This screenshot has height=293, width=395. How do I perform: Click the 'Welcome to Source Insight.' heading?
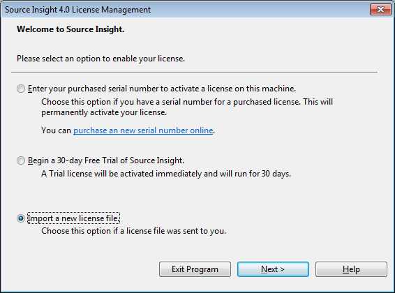pos(70,29)
